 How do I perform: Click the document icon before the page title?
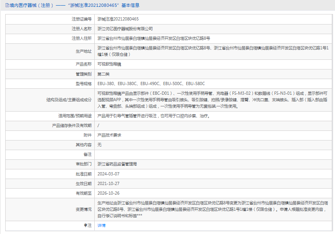pos(7,5)
